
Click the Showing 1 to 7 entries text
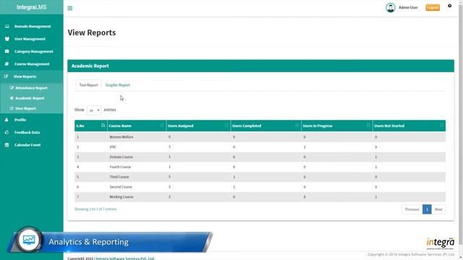point(95,209)
